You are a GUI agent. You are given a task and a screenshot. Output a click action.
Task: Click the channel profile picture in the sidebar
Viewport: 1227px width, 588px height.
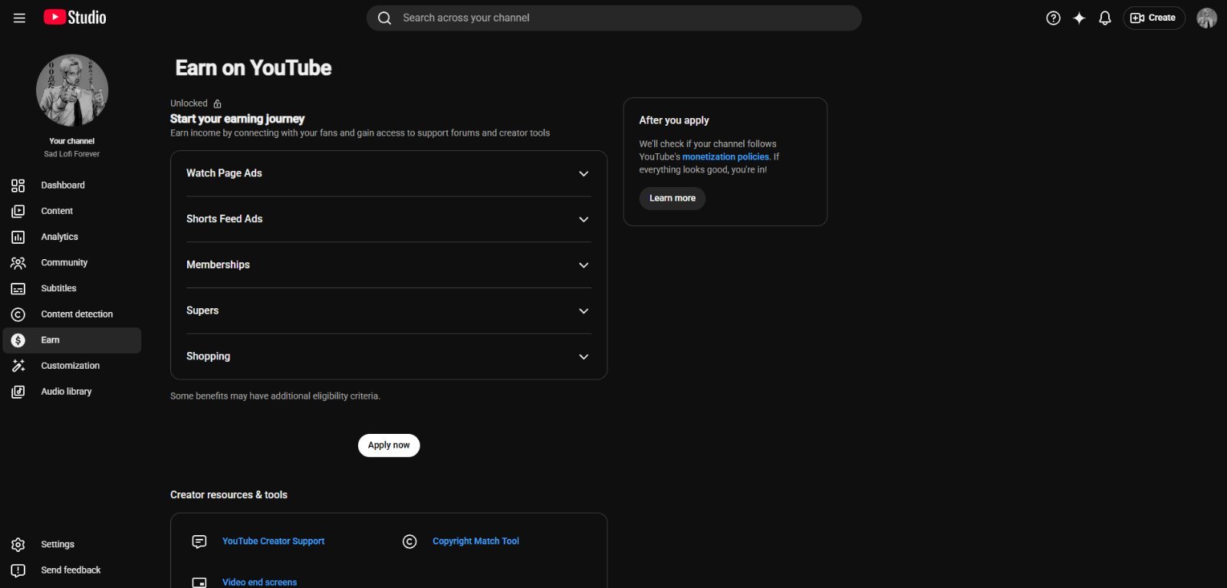(x=72, y=90)
